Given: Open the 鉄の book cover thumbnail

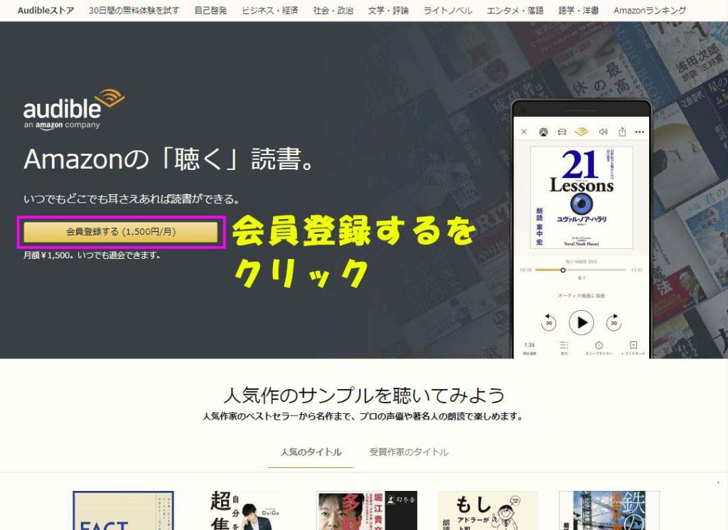Looking at the screenshot, I should coord(609,511).
